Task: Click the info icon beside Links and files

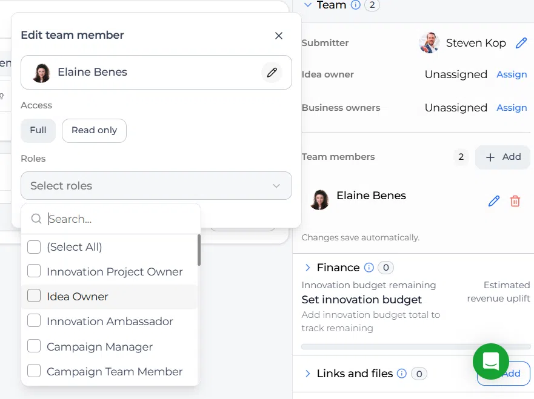Action: click(x=402, y=374)
